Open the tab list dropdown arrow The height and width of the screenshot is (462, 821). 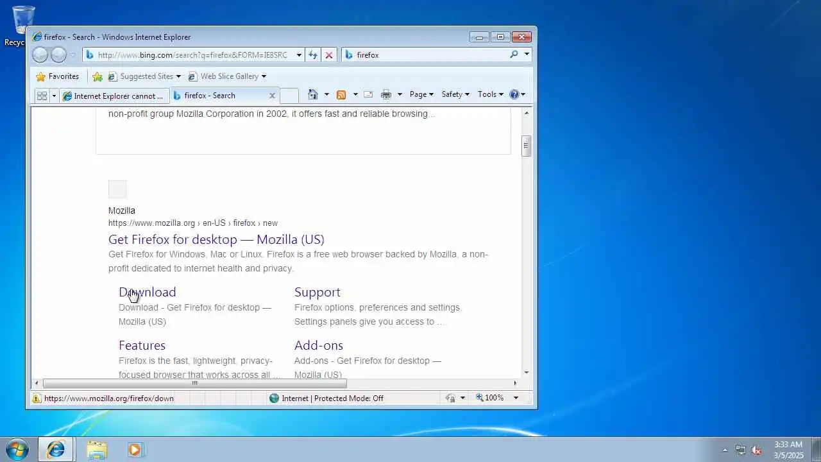click(x=54, y=96)
